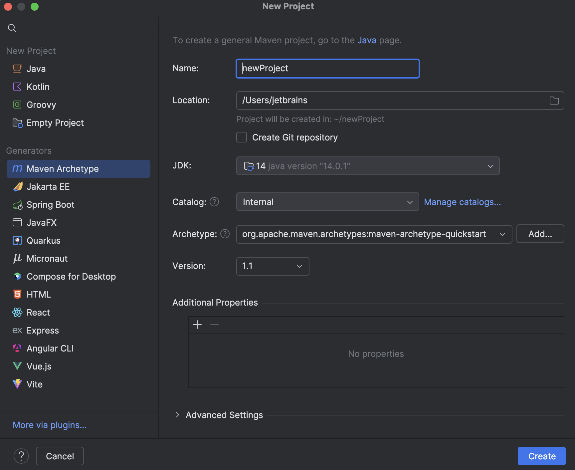Click the search magnifier icon
This screenshot has height=470, width=575.
point(12,28)
